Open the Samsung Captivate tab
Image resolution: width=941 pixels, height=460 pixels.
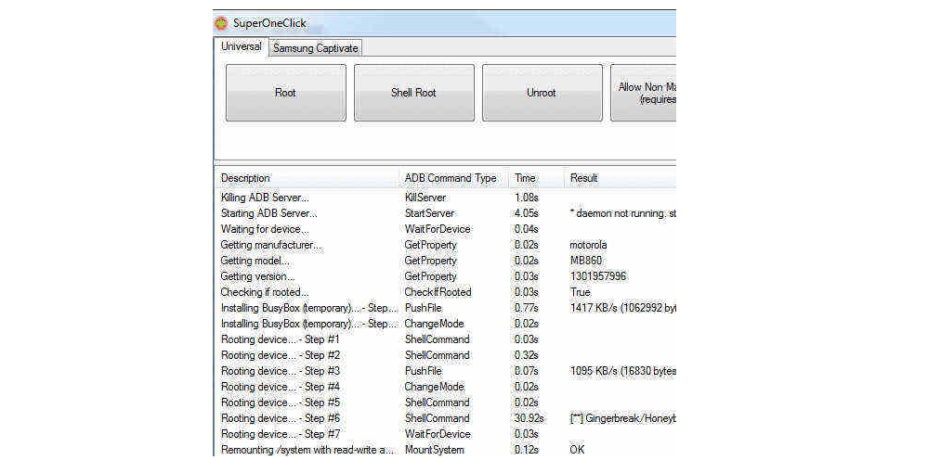[x=315, y=48]
